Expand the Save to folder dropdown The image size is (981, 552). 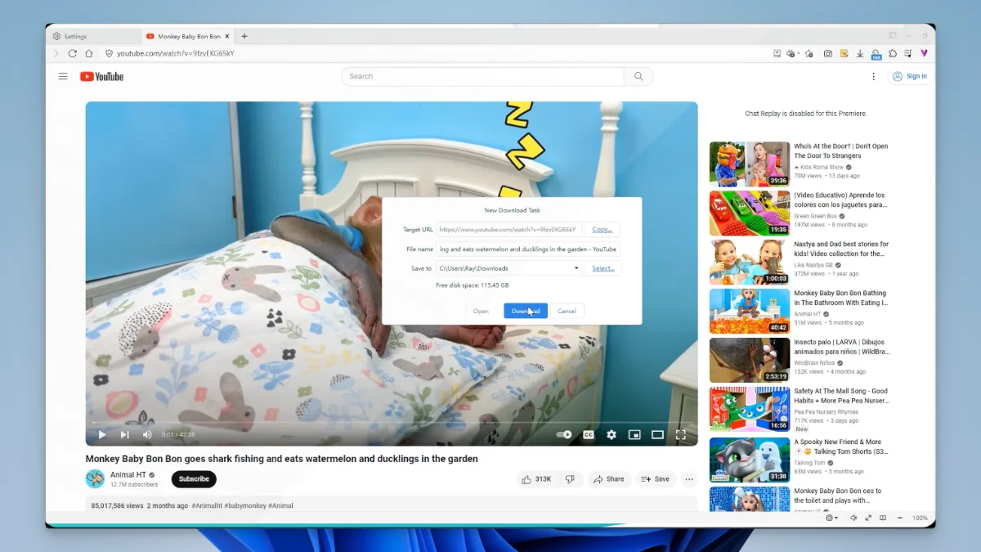[576, 268]
